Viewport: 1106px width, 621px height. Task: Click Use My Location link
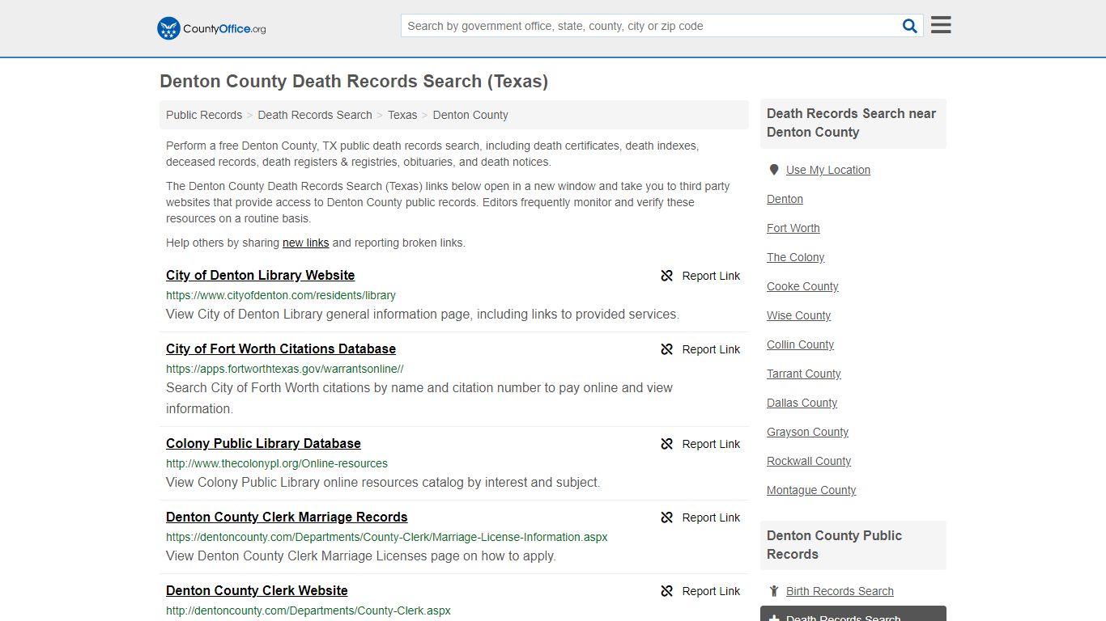[828, 170]
